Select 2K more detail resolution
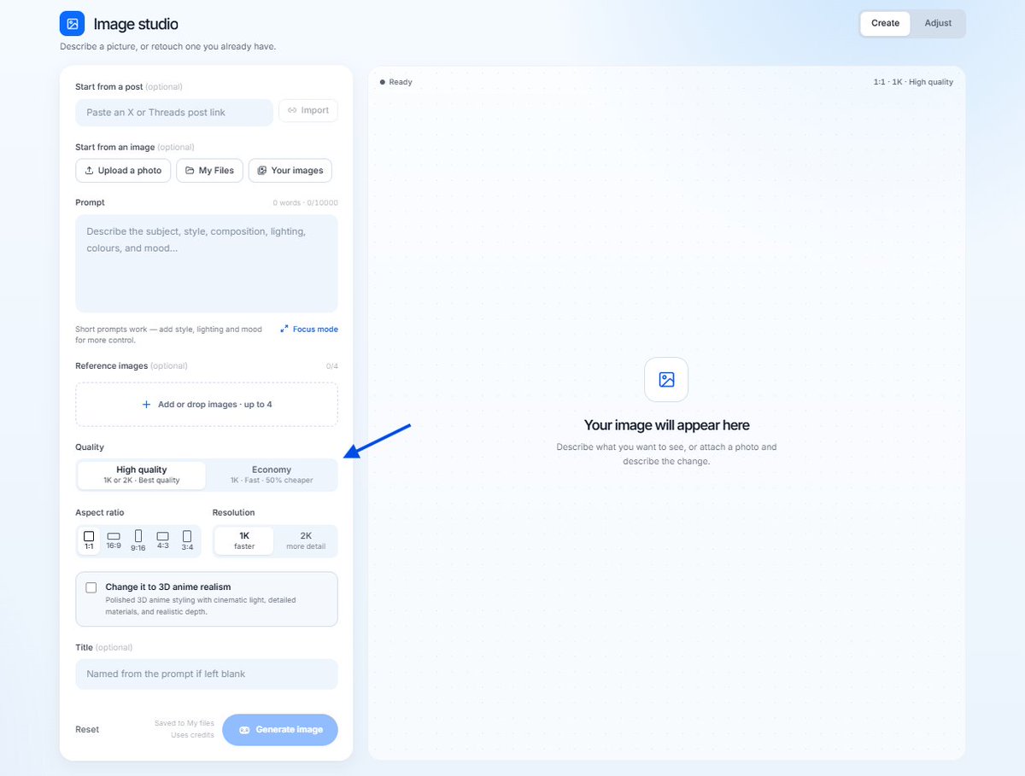This screenshot has height=776, width=1025. (306, 540)
